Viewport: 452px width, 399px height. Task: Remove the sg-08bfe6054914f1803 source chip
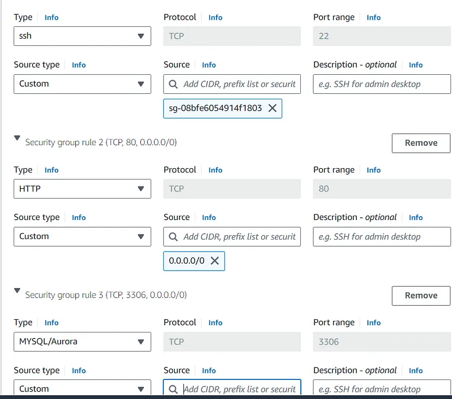(272, 108)
